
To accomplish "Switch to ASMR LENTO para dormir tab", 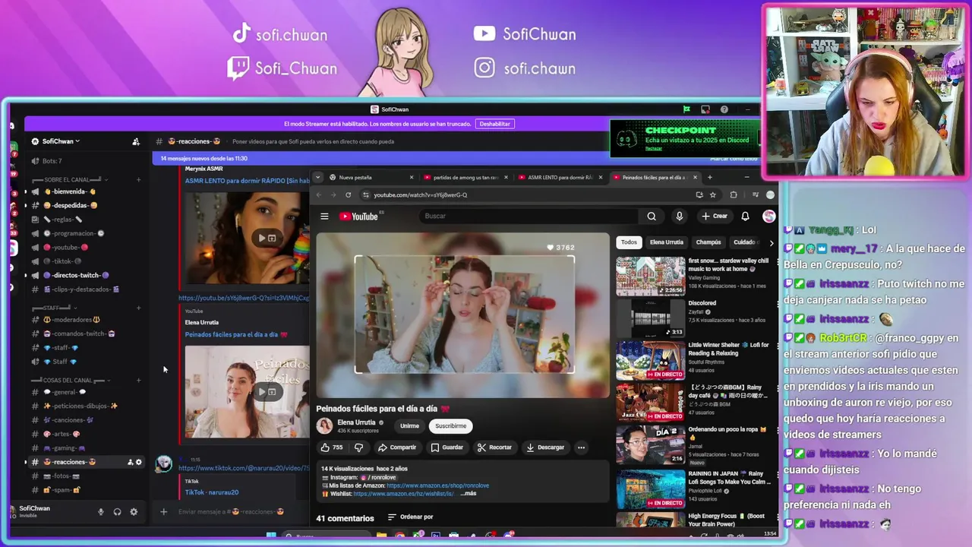I will [560, 178].
